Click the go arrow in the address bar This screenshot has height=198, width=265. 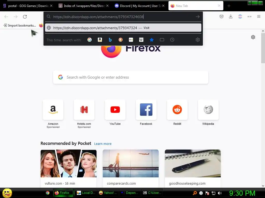pos(197,17)
